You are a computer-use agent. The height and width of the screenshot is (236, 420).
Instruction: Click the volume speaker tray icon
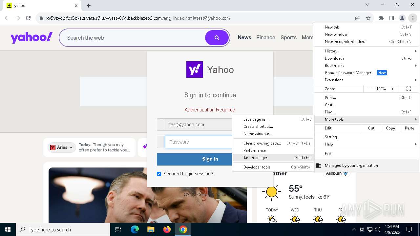point(377,229)
